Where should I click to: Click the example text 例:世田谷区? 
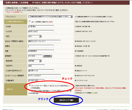78,66
